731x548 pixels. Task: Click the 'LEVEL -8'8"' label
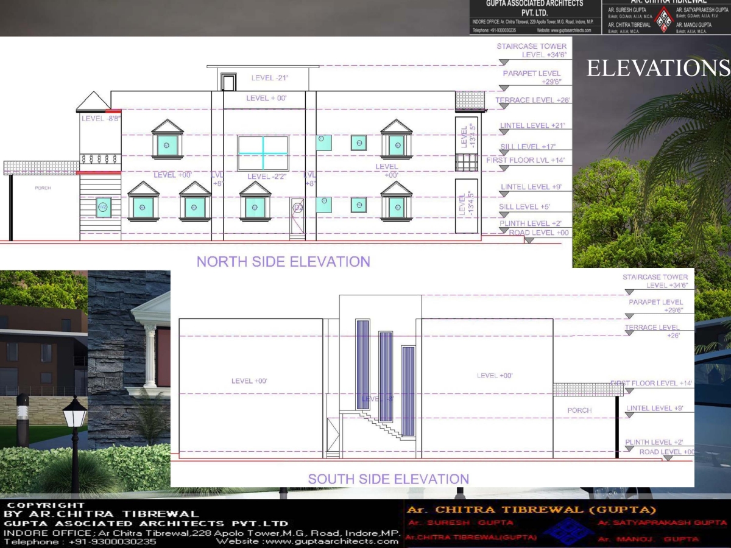[x=101, y=119]
